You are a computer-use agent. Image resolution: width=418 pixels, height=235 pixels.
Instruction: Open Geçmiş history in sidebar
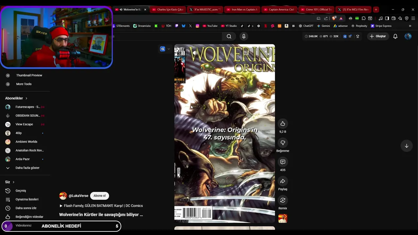click(21, 191)
